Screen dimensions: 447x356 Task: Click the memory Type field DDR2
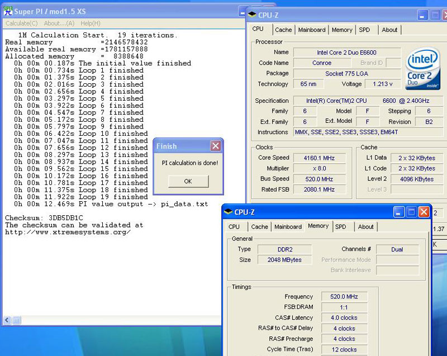(x=285, y=249)
